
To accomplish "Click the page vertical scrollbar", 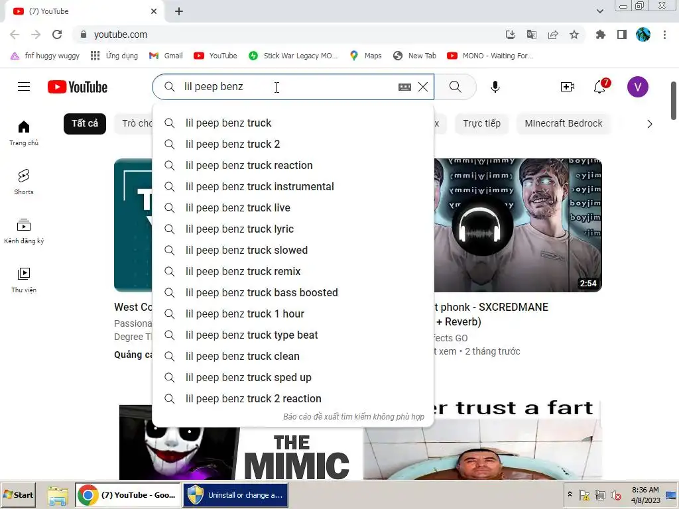I will tap(674, 101).
